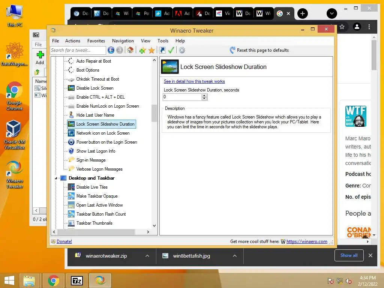384x288 pixels.
Task: Click the Search for a tweak field
Action: (x=78, y=50)
